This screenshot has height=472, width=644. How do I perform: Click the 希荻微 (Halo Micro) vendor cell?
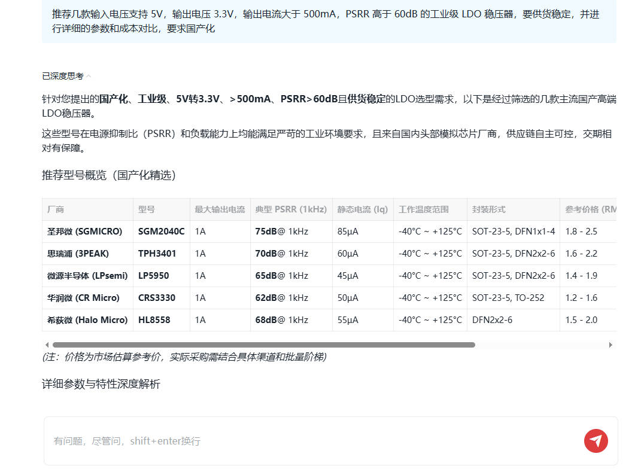[x=87, y=320]
